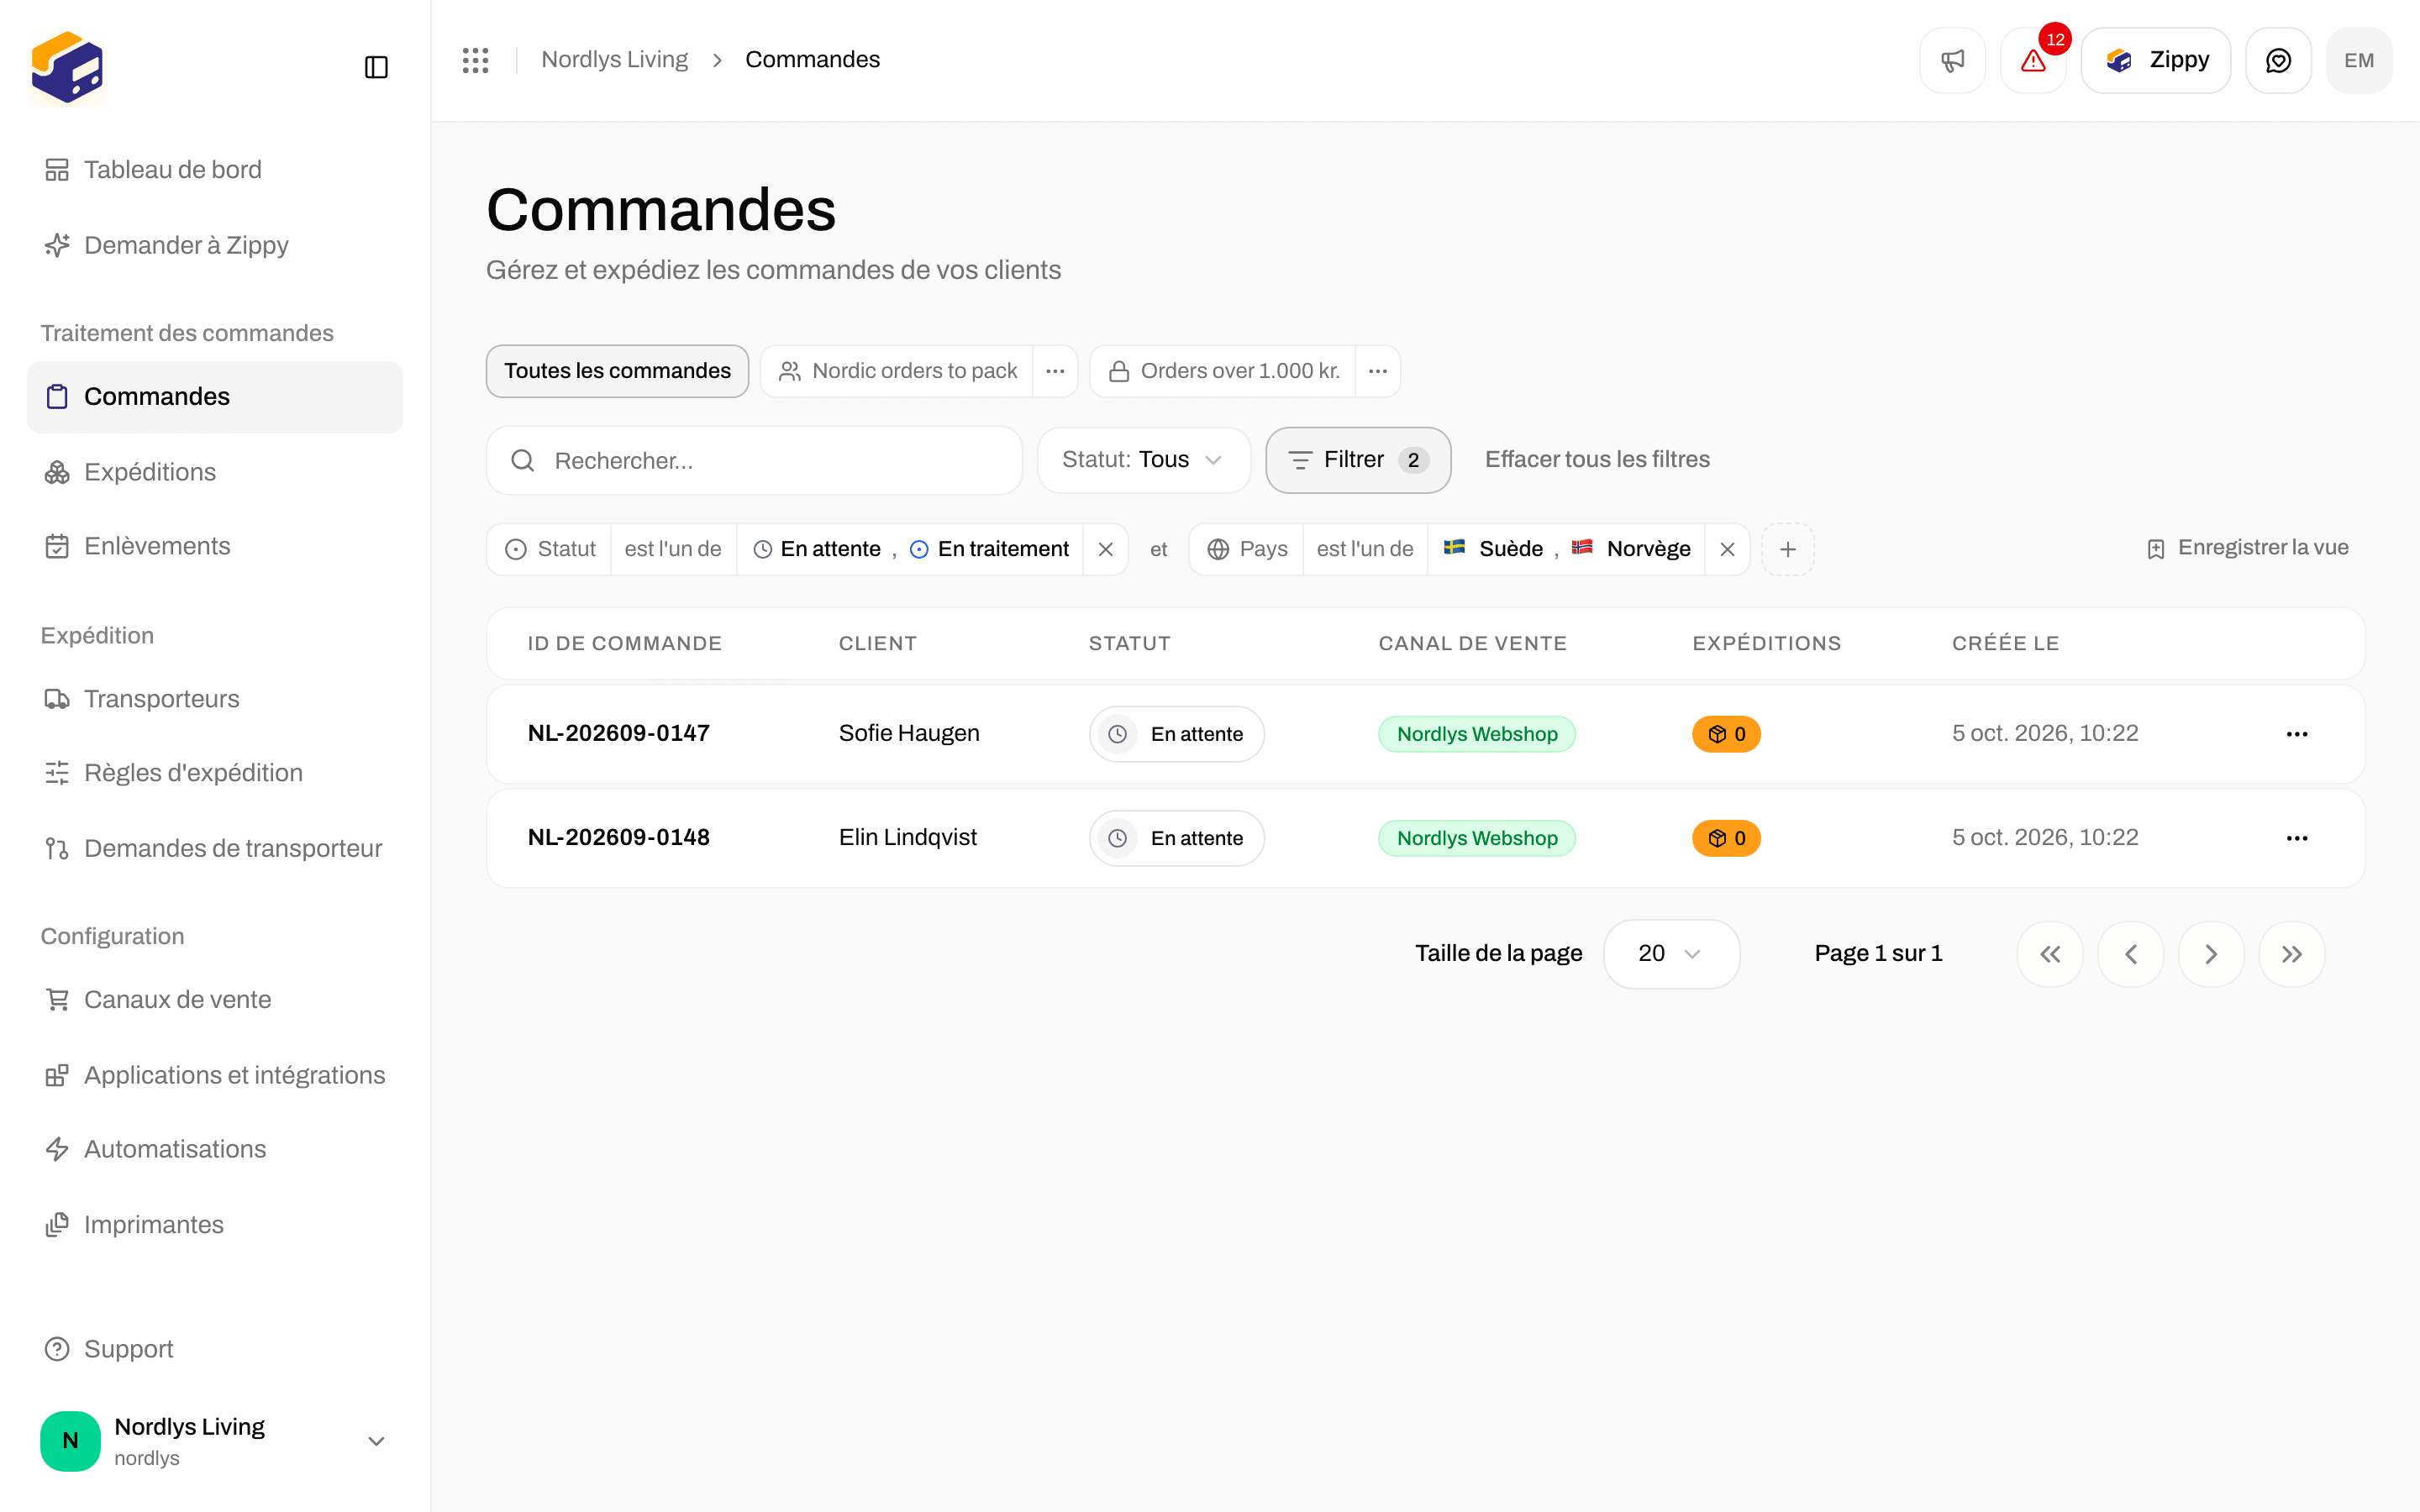Open row actions for order NL-202609-0147

click(x=2297, y=734)
